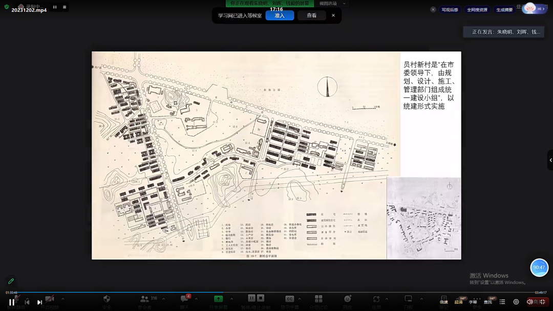Open the 倍速 playback speed menu
The image size is (553, 311).
pos(443,302)
